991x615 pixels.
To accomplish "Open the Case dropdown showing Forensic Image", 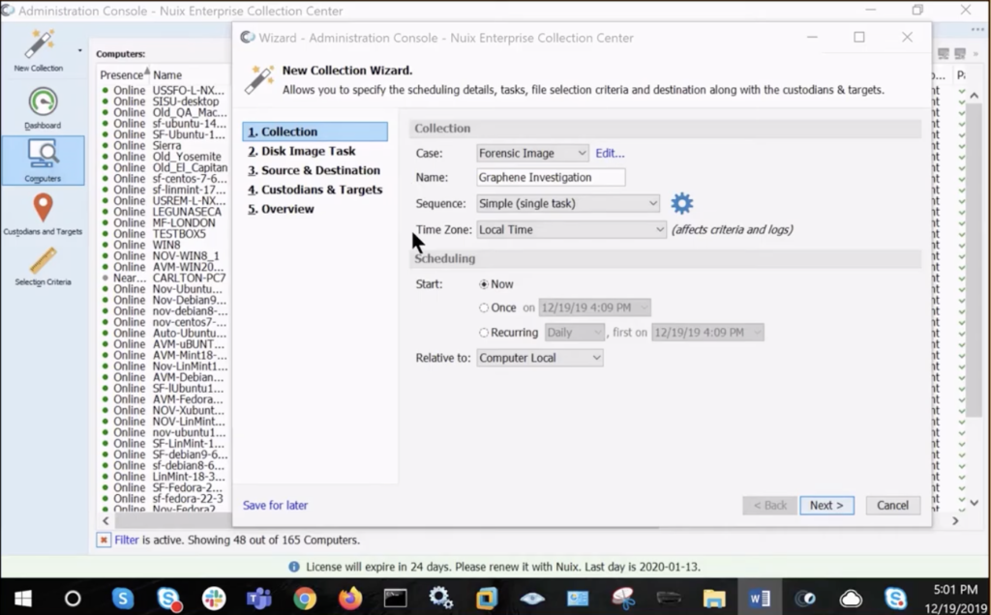I will point(533,153).
